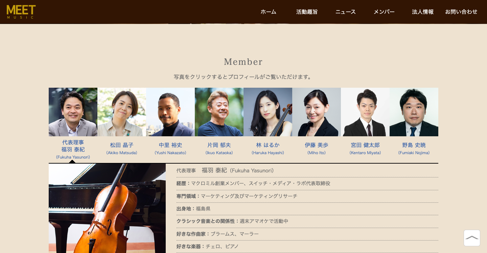Screen dimensions: 487x253
Task: Open the メンバー navigation link
Action: (384, 12)
